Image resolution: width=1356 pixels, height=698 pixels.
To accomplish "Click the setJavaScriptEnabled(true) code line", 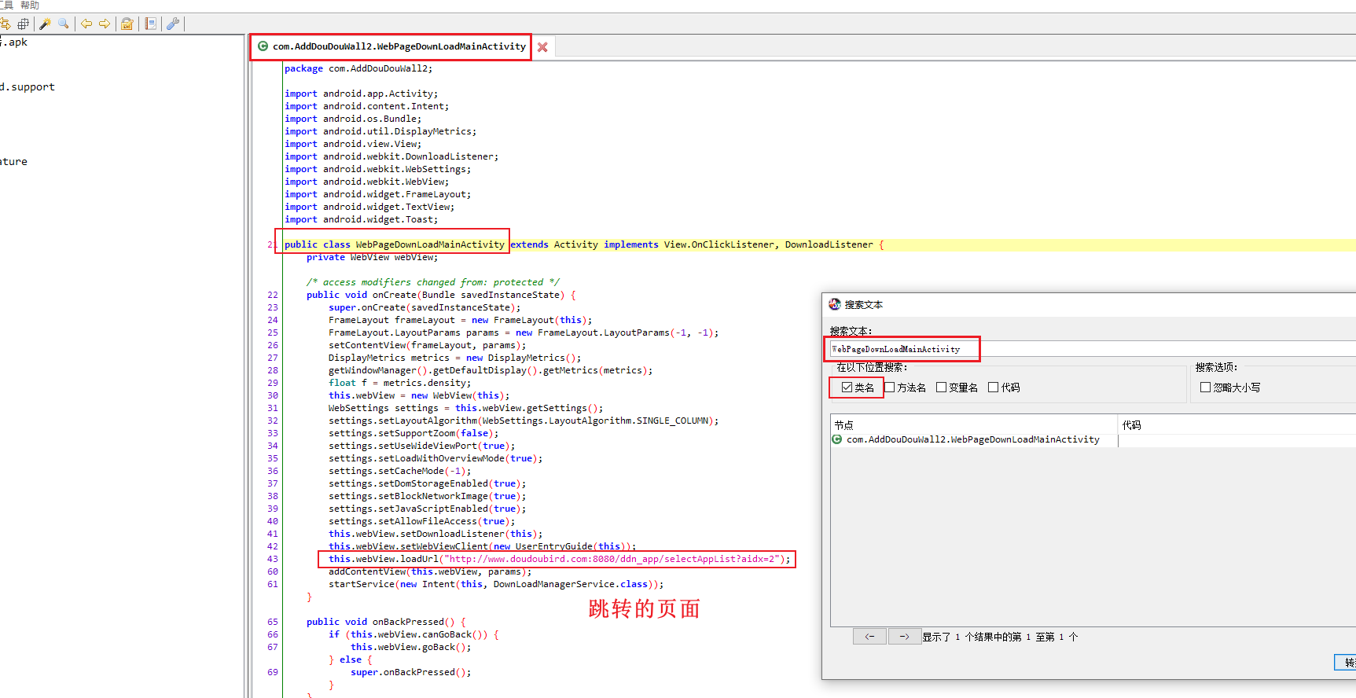I will click(x=428, y=509).
